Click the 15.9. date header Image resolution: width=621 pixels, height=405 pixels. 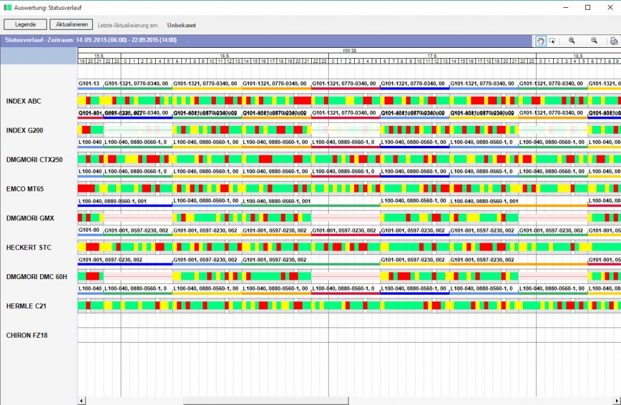coord(99,56)
